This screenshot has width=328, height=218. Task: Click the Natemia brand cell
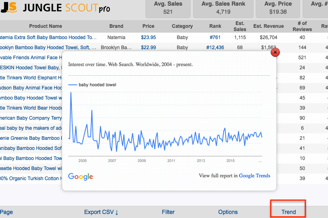click(116, 37)
